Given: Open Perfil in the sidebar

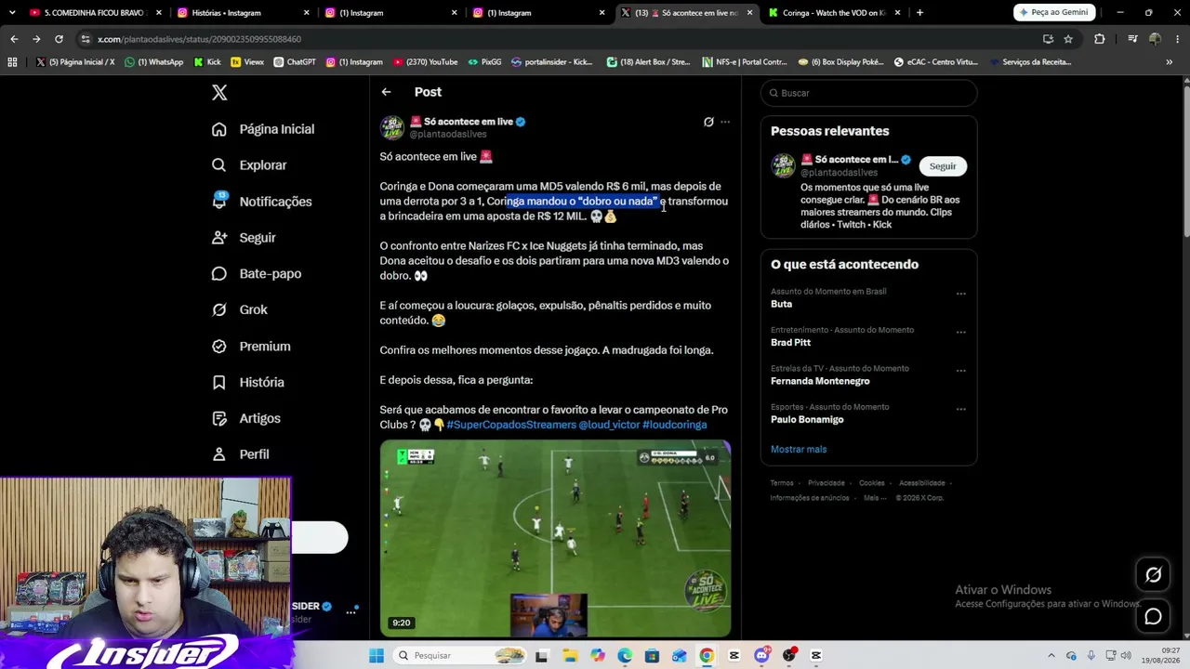Looking at the screenshot, I should point(241,454).
